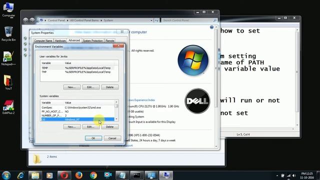Expand the breadcrumb arrow after Control Panel
This screenshot has width=320, height=180.
coord(67,20)
